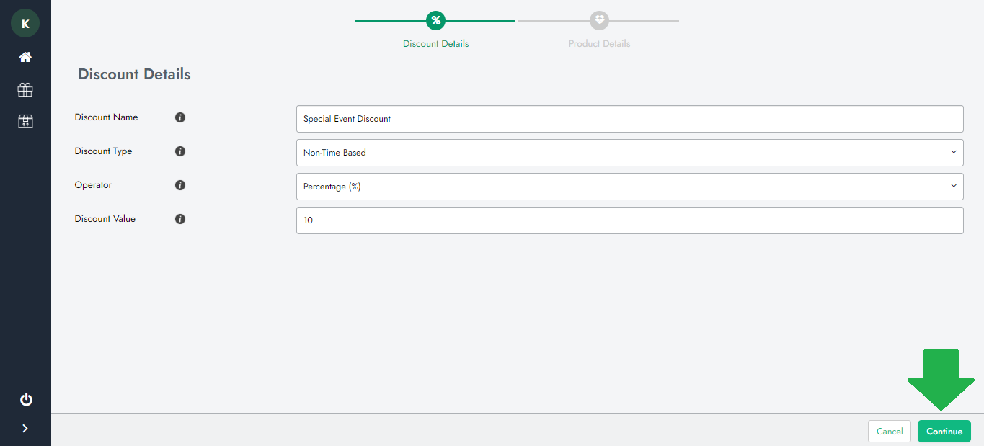Viewport: 984px width, 446px height.
Task: Open the store sidebar icon
Action: 25,121
